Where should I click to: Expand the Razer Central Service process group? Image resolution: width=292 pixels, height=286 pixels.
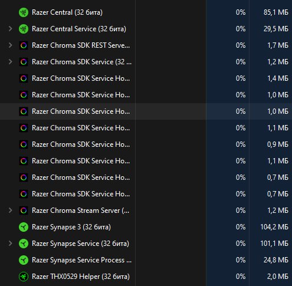[10, 29]
